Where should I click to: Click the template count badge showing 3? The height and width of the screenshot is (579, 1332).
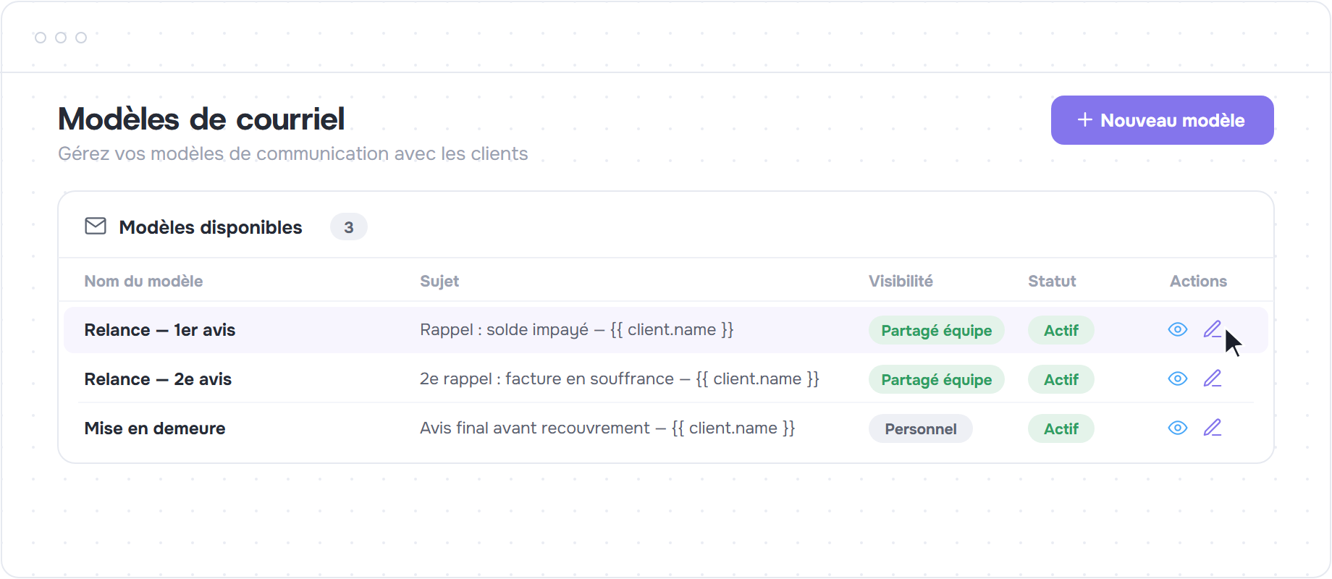[349, 227]
